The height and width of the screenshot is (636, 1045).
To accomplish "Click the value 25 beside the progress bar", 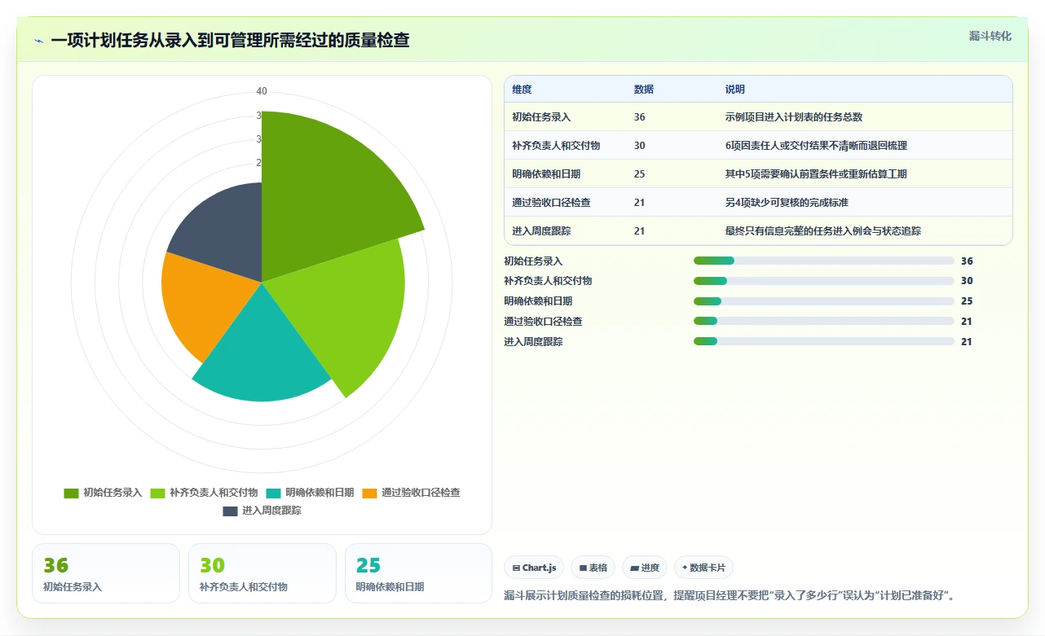I will pos(967,301).
